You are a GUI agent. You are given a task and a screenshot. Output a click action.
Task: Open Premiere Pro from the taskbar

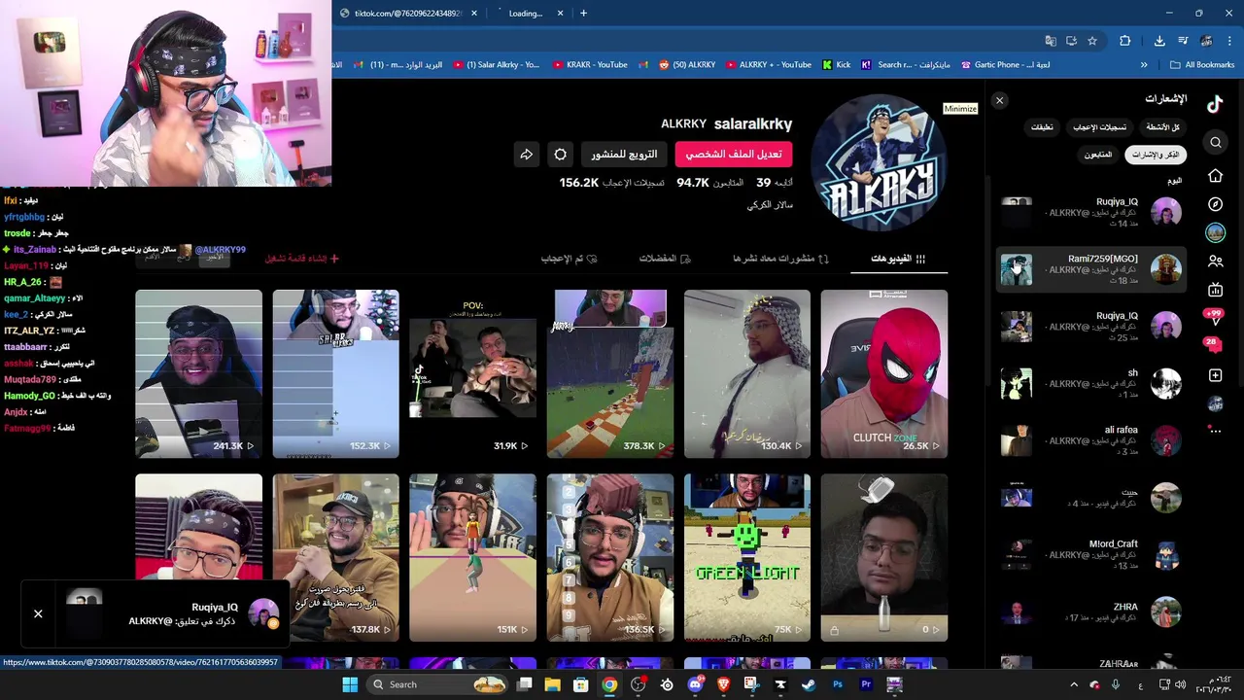click(865, 684)
